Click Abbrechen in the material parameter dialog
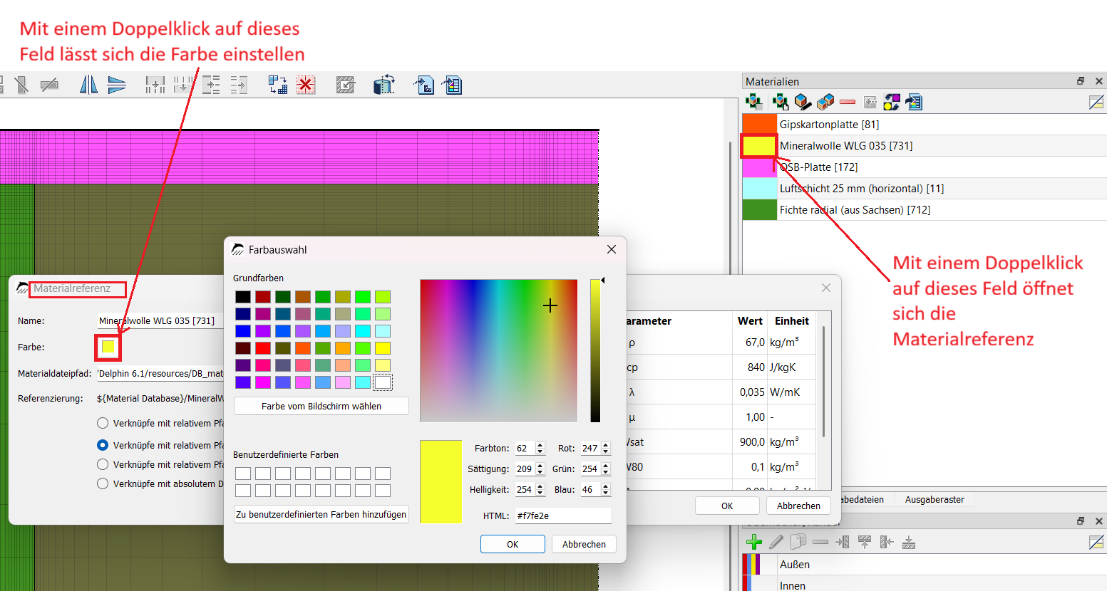 pyautogui.click(x=798, y=506)
